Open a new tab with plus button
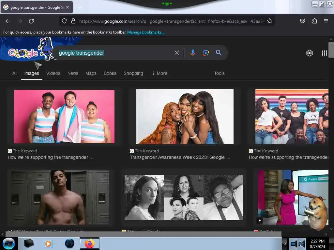Viewport: 334px width, 250px height. pyautogui.click(x=80, y=7)
